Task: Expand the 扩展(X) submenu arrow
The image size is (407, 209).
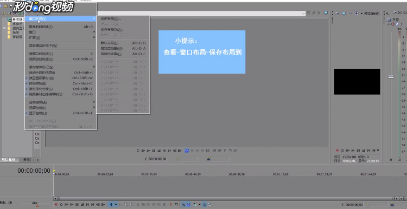Action: point(94,37)
